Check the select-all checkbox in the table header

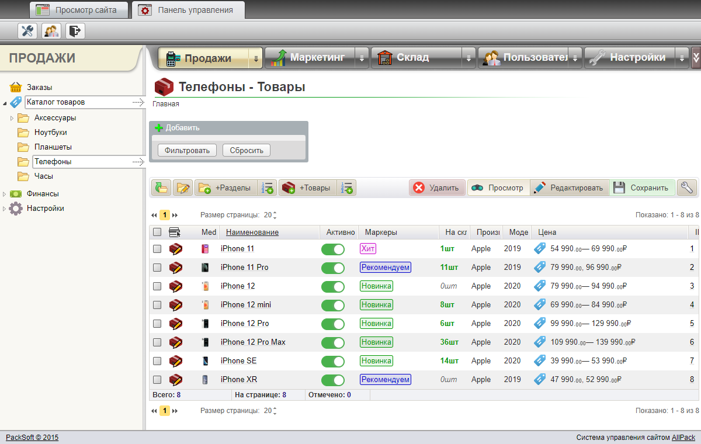pyautogui.click(x=156, y=232)
